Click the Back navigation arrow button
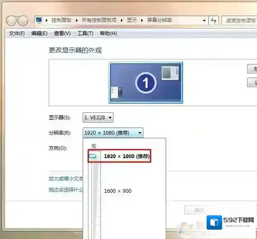The height and width of the screenshot is (239, 257). pos(12,20)
